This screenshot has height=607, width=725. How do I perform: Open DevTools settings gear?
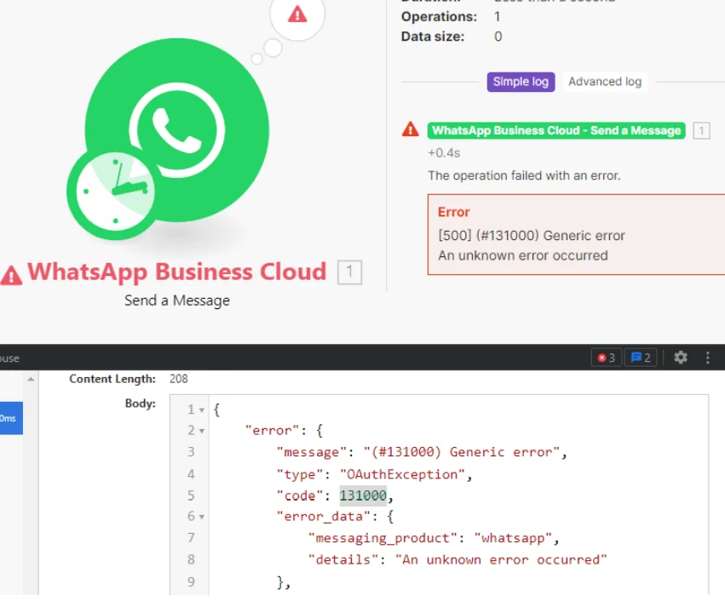pos(680,357)
